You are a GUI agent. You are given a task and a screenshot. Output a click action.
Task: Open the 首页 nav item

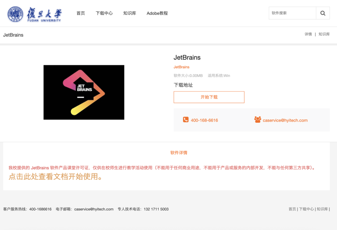[81, 13]
